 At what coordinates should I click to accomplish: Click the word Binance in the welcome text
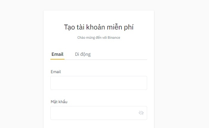pyautogui.click(x=114, y=37)
